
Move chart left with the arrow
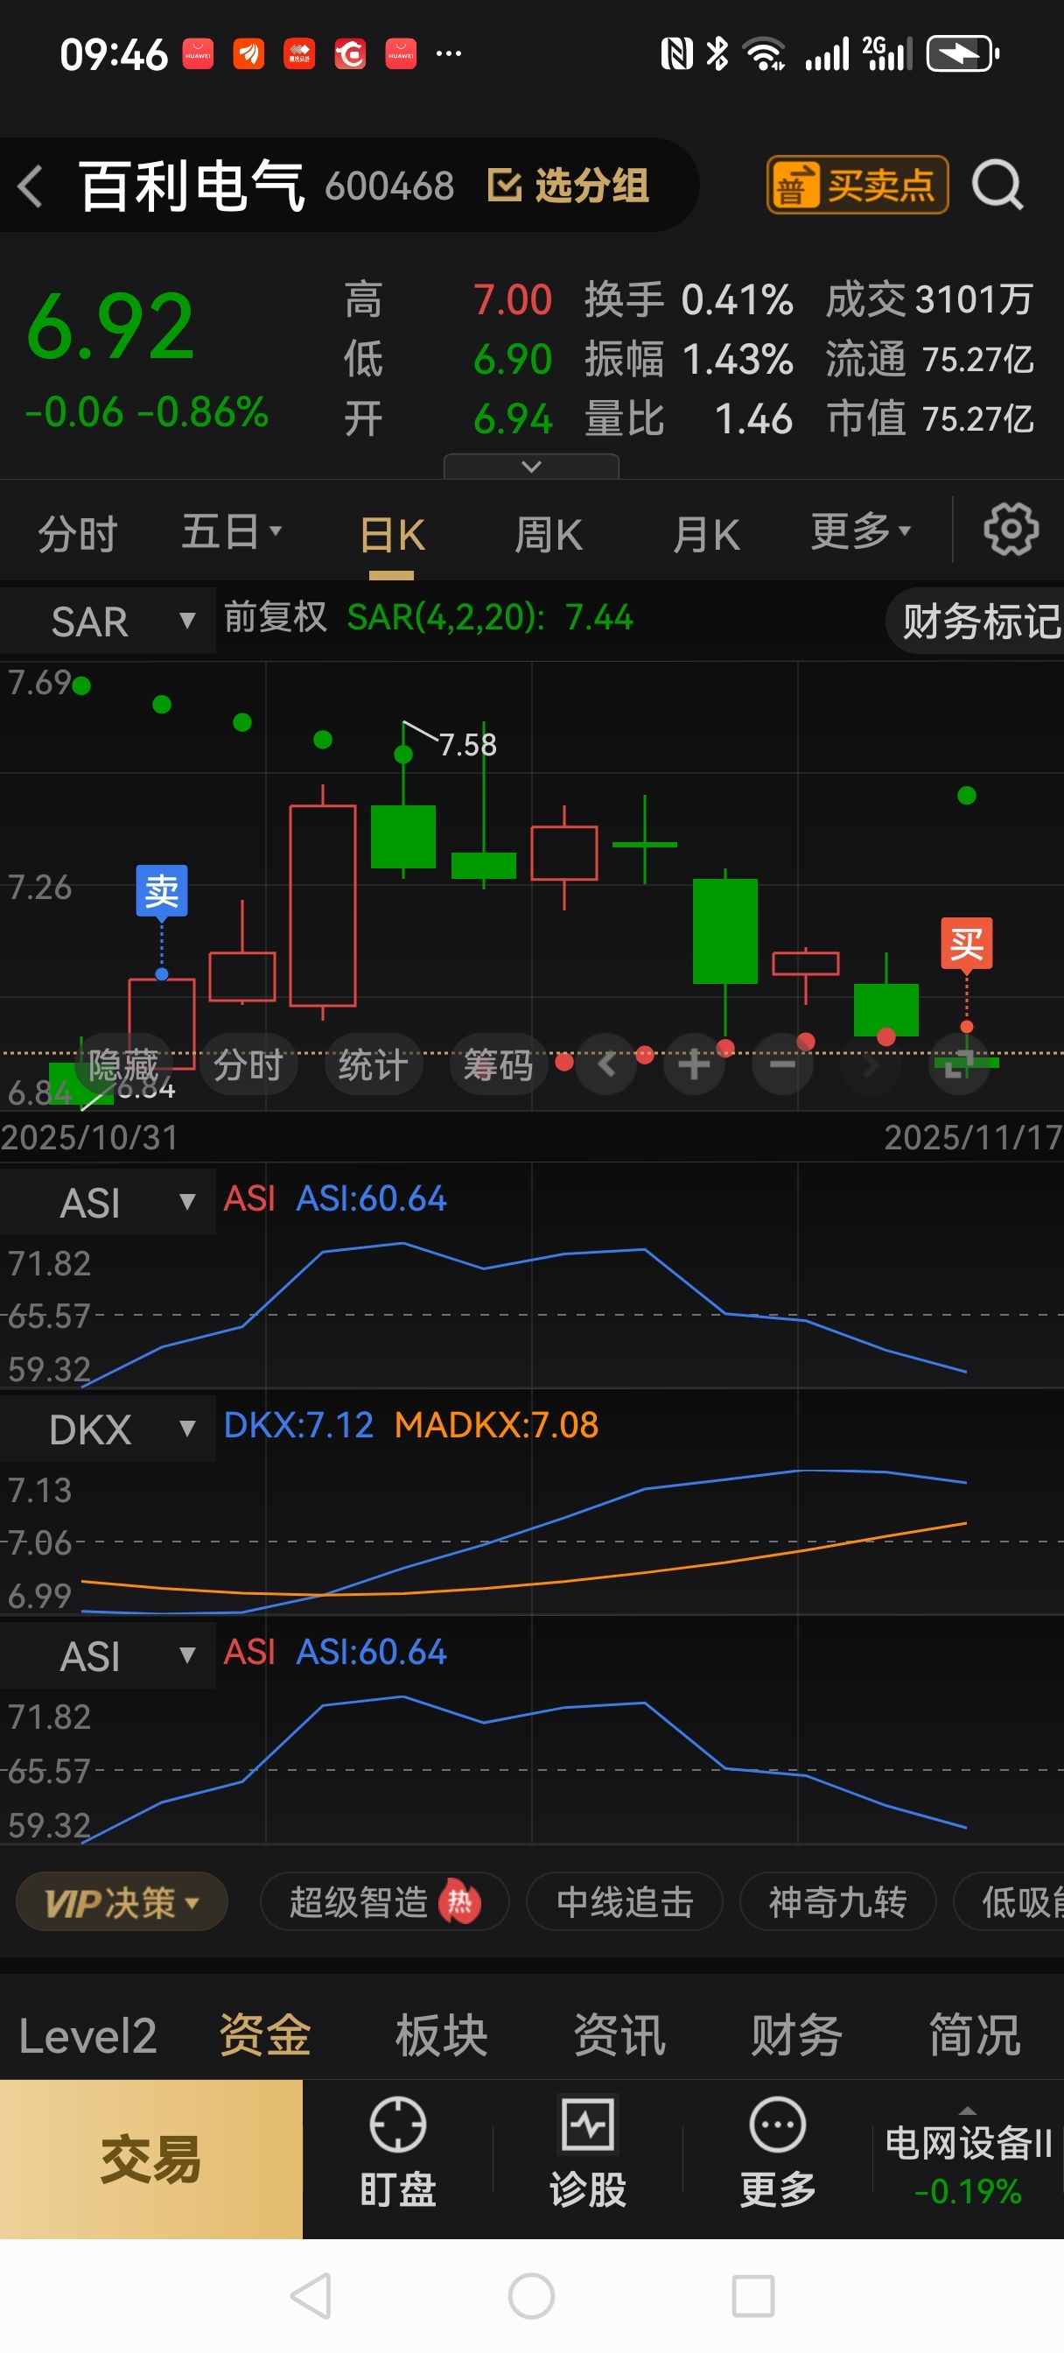(606, 1064)
